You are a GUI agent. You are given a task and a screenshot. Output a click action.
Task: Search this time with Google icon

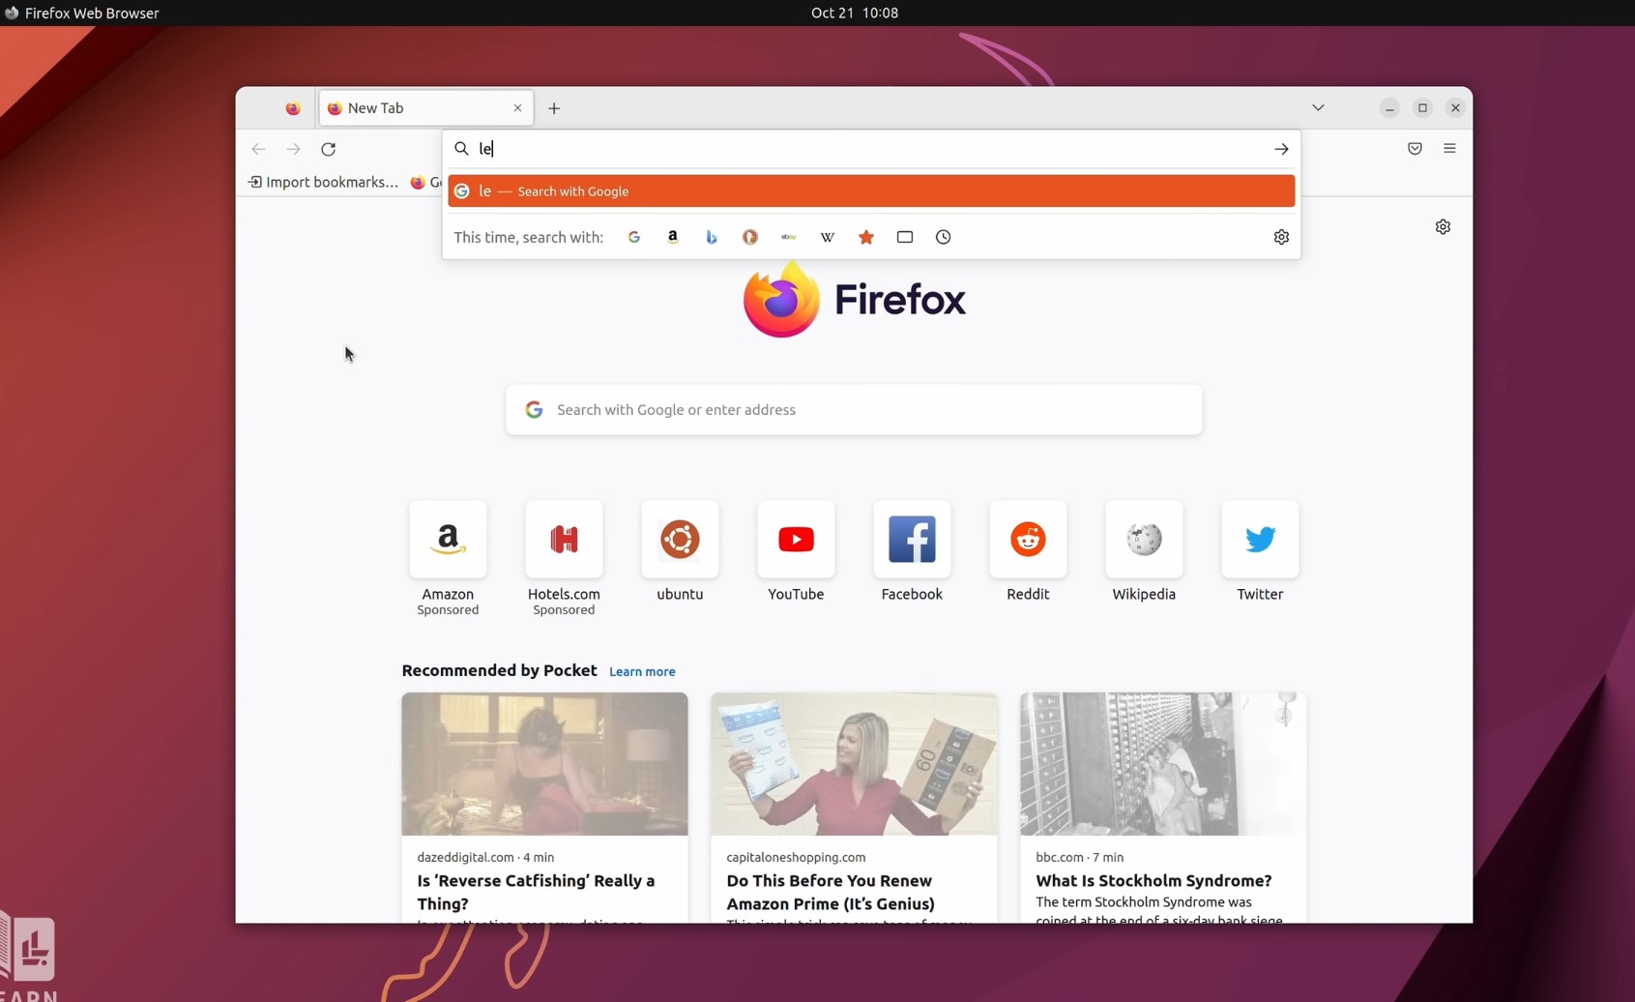coord(634,237)
